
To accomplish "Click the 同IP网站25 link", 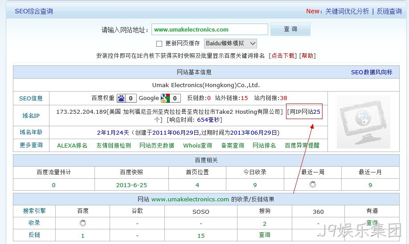I will (305, 112).
